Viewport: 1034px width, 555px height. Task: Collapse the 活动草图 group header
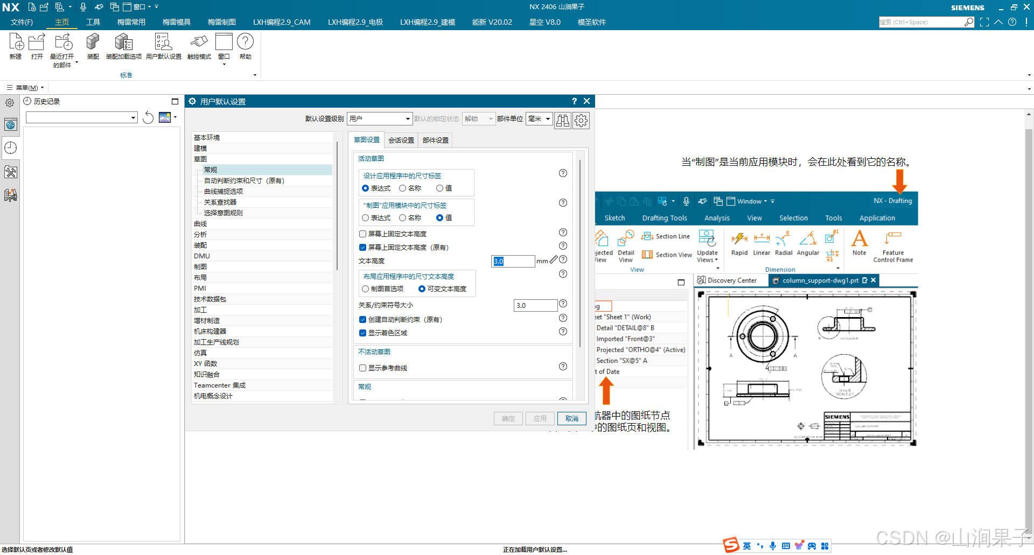(x=371, y=159)
